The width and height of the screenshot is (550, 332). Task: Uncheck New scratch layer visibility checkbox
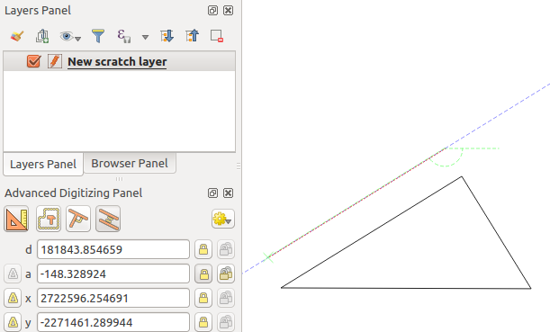33,61
